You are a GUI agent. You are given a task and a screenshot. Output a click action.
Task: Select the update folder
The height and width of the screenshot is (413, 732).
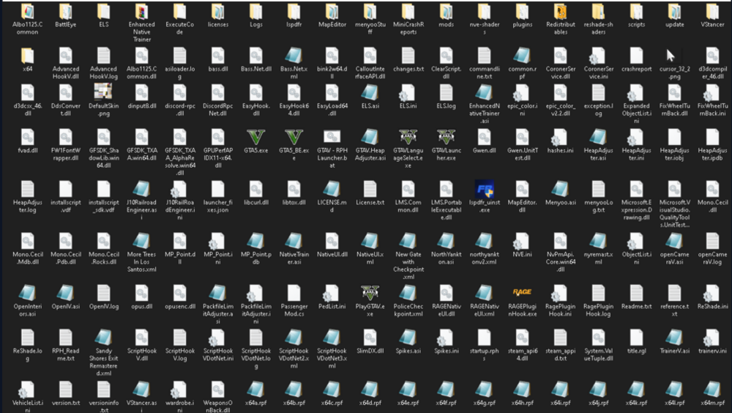point(674,12)
